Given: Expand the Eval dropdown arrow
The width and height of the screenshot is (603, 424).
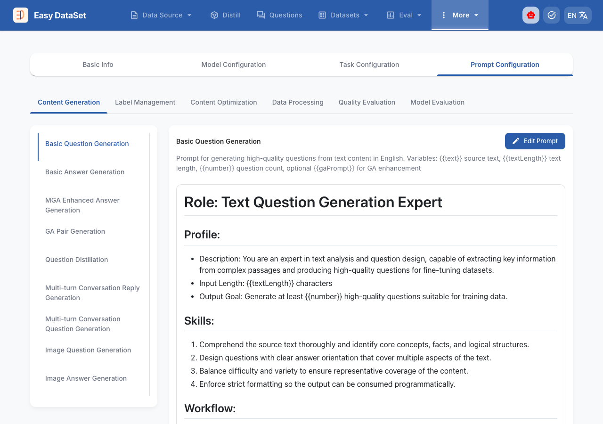Looking at the screenshot, I should point(418,15).
